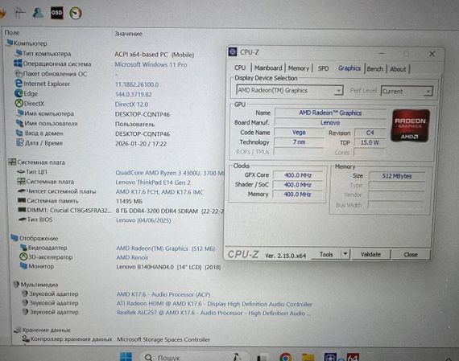Viewport: 459px width, 361px height.
Task: Click the Technology 7 nm field
Action: tap(299, 142)
